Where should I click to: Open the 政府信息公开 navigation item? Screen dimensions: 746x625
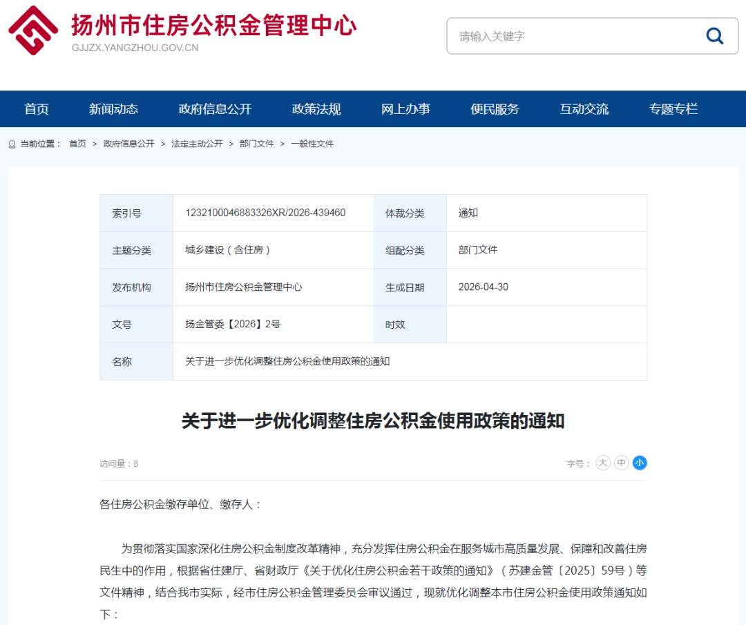(215, 109)
